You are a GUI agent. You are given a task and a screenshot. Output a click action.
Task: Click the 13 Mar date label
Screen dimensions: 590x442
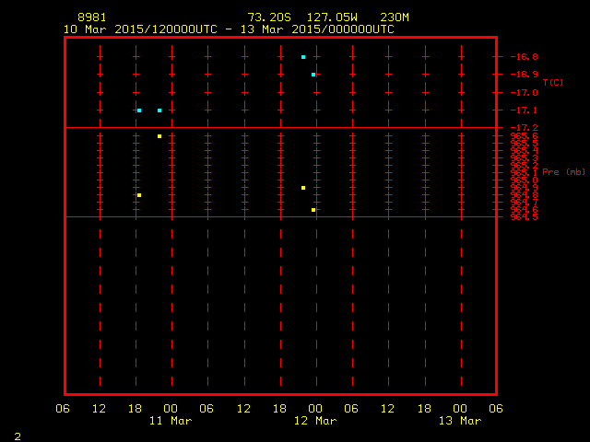[x=459, y=421]
